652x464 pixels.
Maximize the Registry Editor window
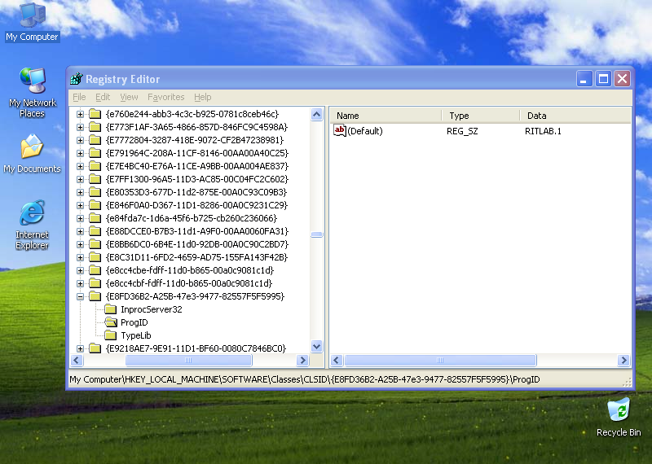[603, 79]
